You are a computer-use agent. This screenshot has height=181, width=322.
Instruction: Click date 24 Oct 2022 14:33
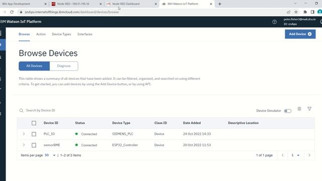197,134
